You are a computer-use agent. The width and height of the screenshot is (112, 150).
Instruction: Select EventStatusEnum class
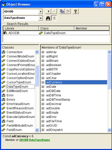coord(19,112)
